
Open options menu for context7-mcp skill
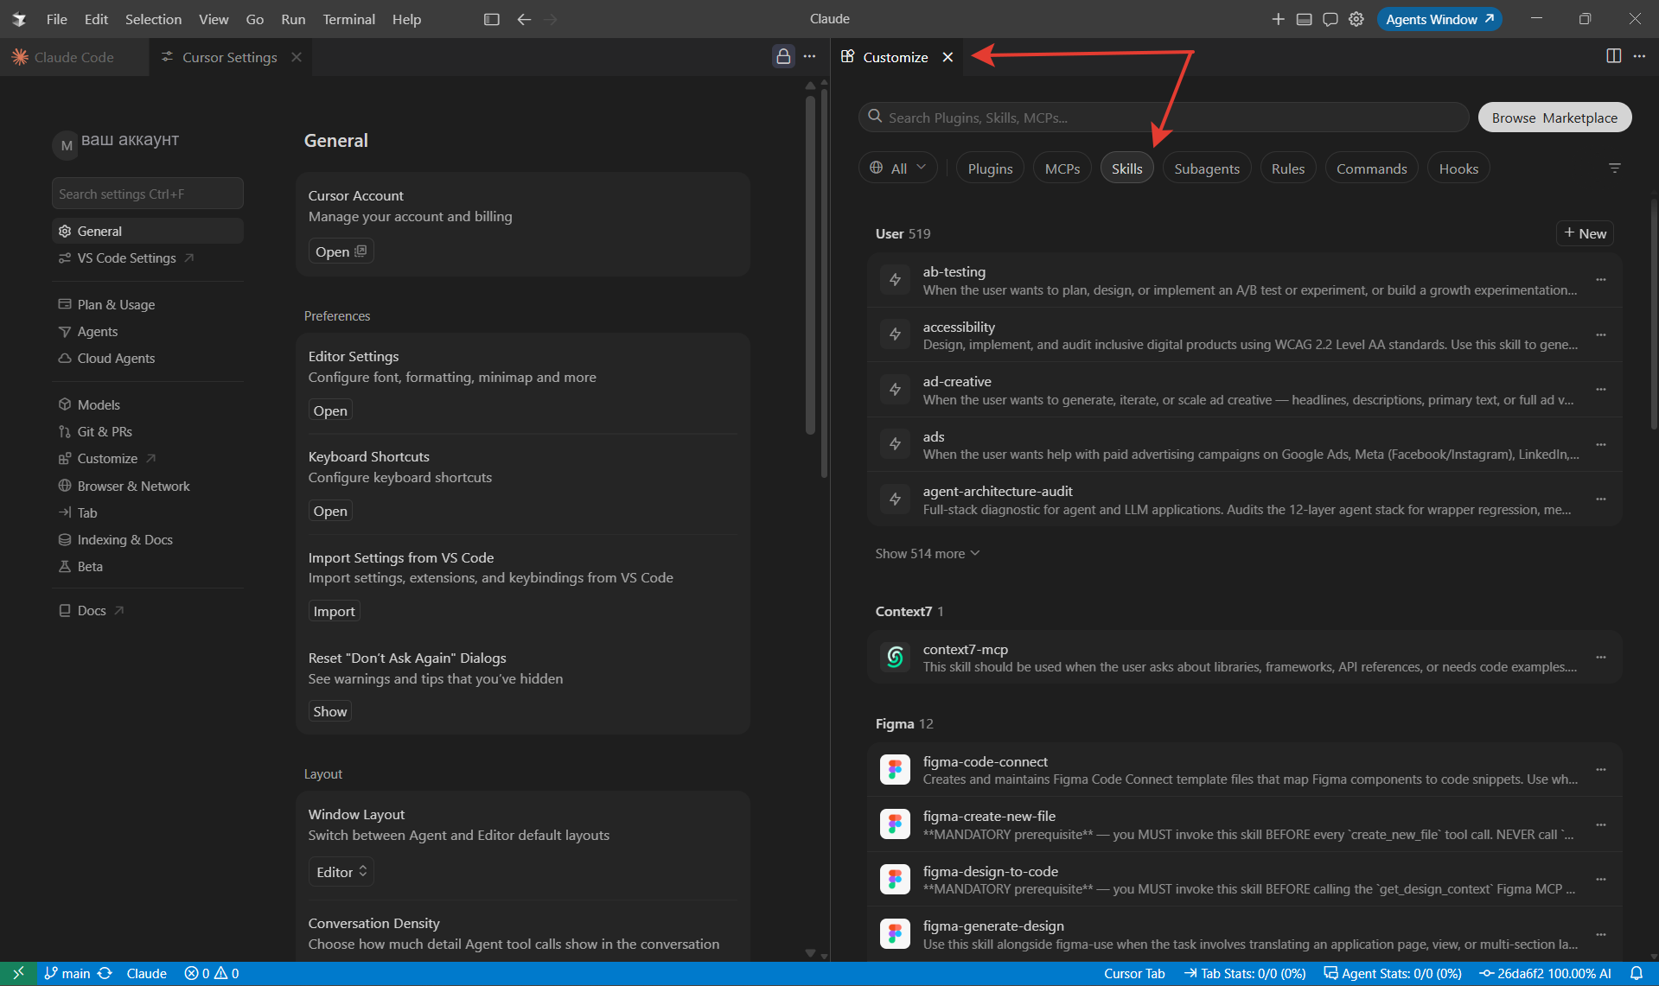1601,658
